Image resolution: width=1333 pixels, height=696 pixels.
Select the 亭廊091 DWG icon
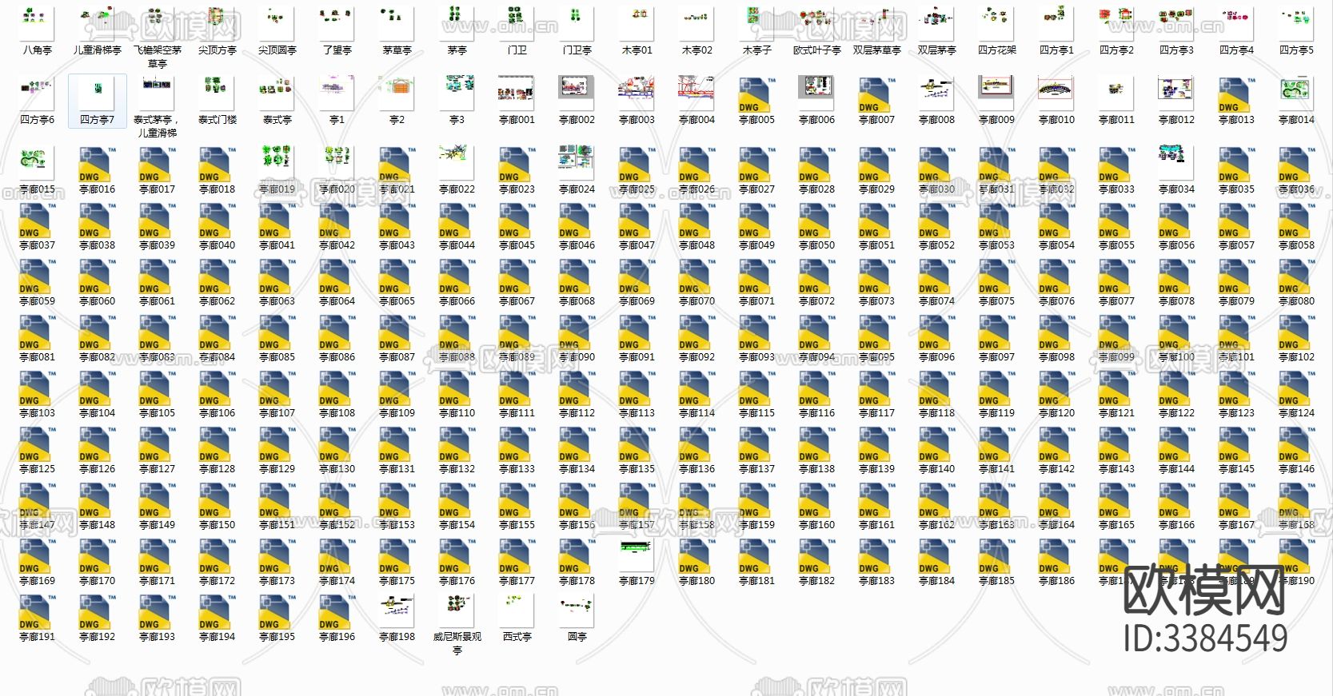tap(637, 332)
